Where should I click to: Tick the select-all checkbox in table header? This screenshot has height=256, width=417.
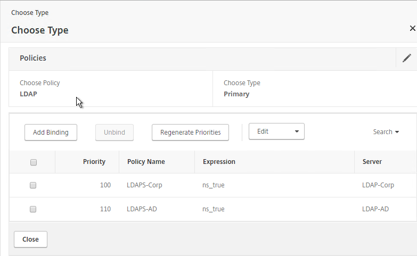[x=34, y=162]
